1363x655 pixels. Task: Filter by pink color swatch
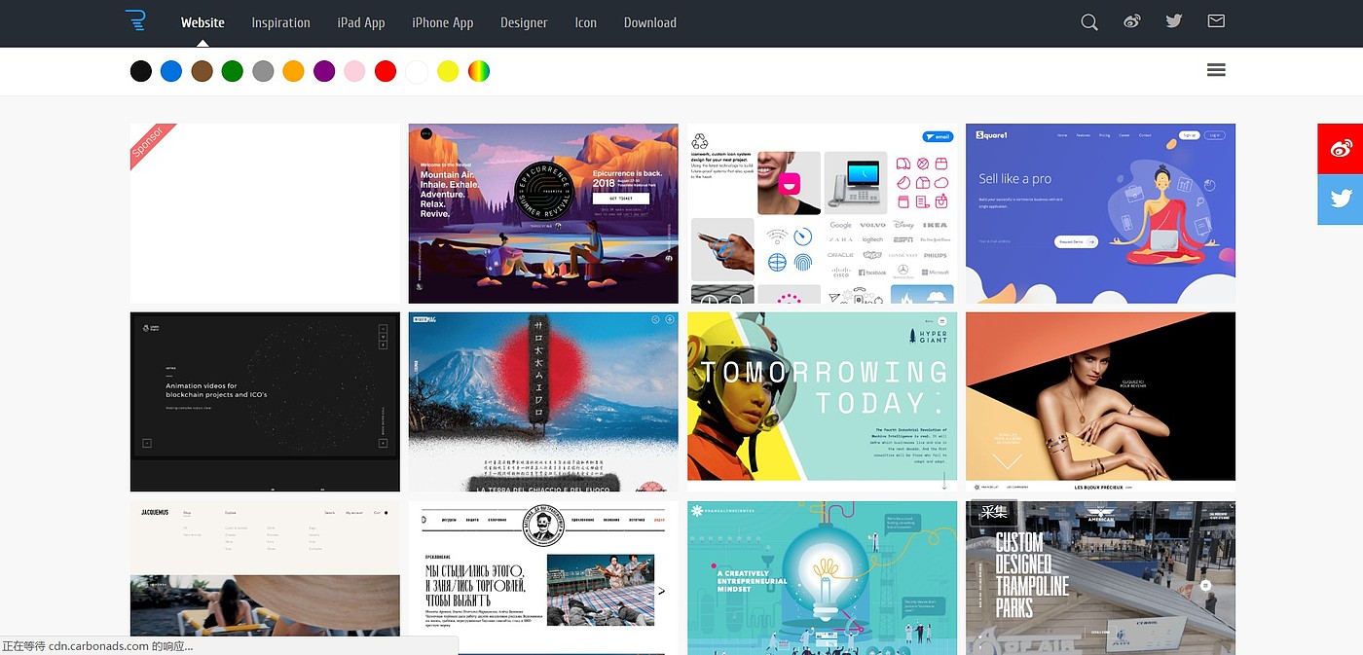pyautogui.click(x=354, y=71)
